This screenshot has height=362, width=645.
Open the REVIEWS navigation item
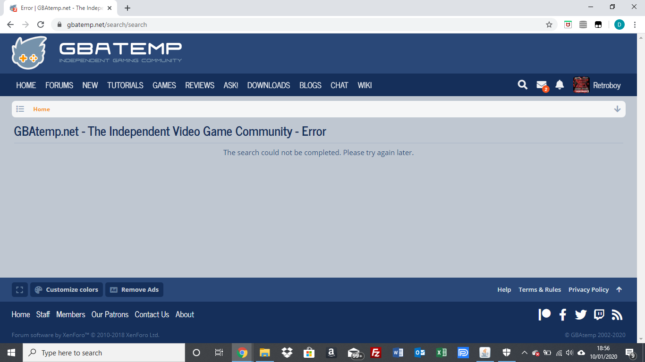tap(200, 85)
